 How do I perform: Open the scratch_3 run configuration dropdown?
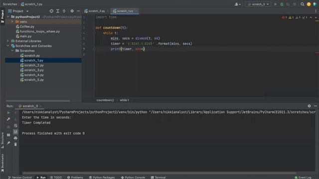[x=258, y=4]
